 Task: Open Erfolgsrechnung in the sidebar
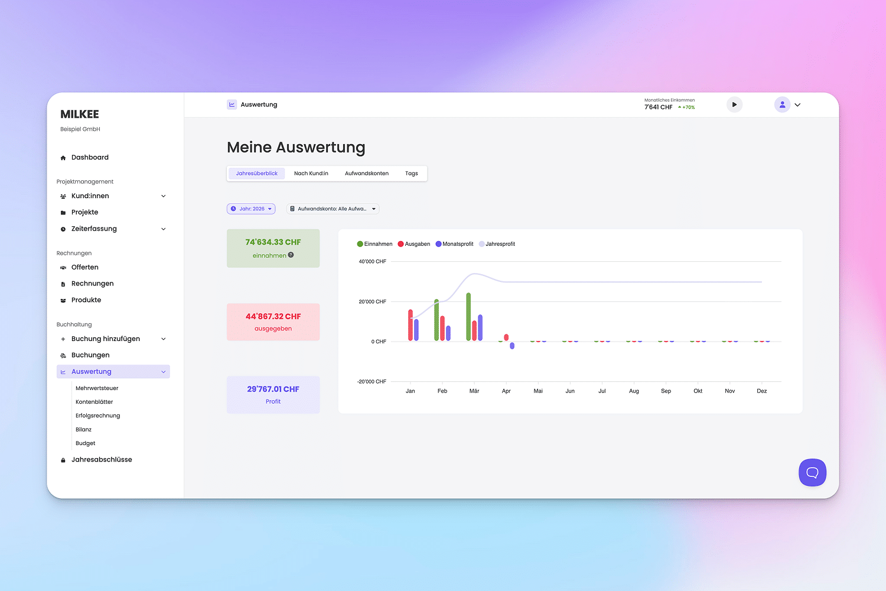coord(97,415)
